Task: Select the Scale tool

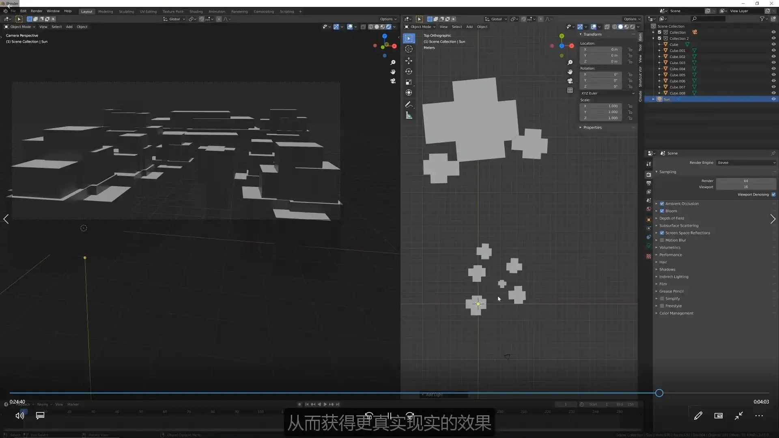Action: [409, 82]
